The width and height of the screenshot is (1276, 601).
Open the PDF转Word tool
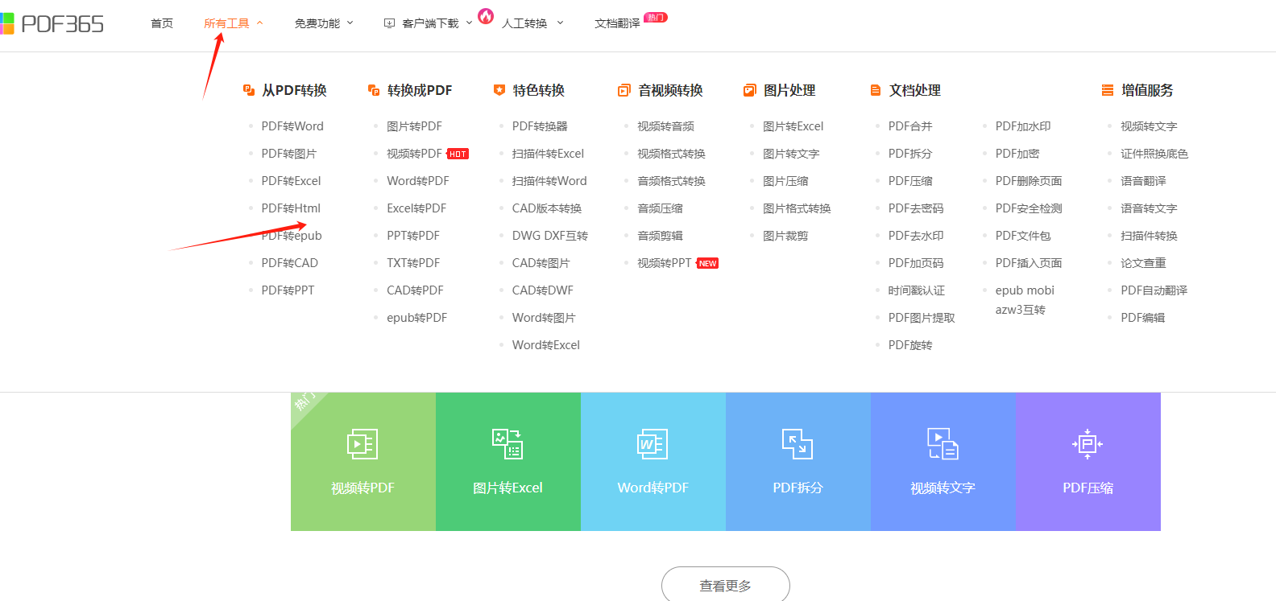[292, 126]
